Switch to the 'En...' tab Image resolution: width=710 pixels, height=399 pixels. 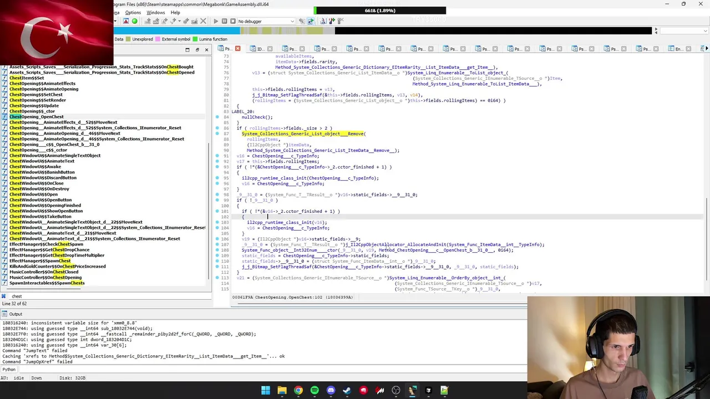click(x=675, y=49)
